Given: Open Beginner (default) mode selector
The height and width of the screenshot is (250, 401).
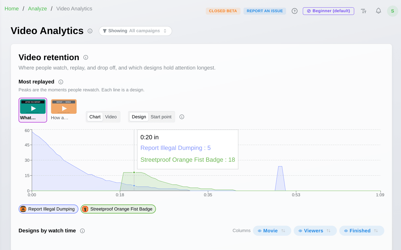Looking at the screenshot, I should [x=328, y=11].
